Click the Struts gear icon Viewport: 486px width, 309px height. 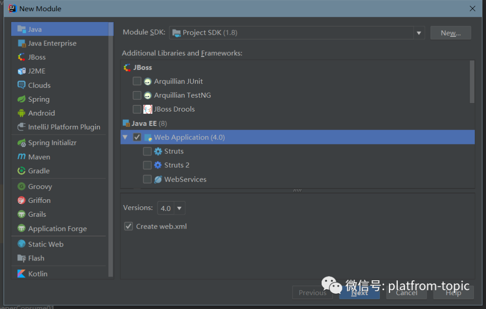point(158,151)
